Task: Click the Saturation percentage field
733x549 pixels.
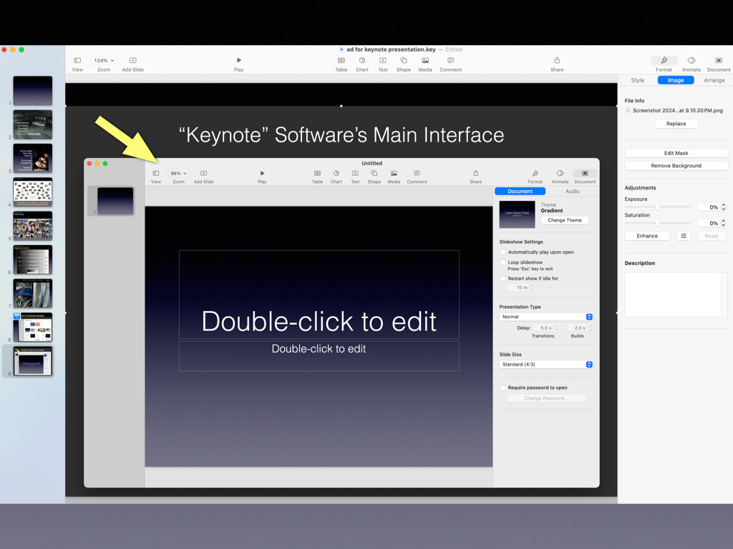Action: [709, 223]
